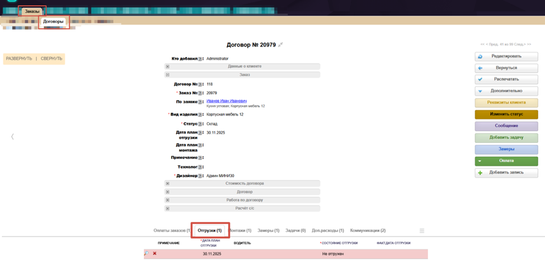The image size is (545, 266).
Task: Open the Замеры (1) tab
Action: pos(269,230)
